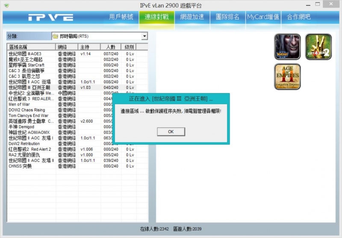Sort by 人數 column header
342x238 pixels.
click(111, 47)
